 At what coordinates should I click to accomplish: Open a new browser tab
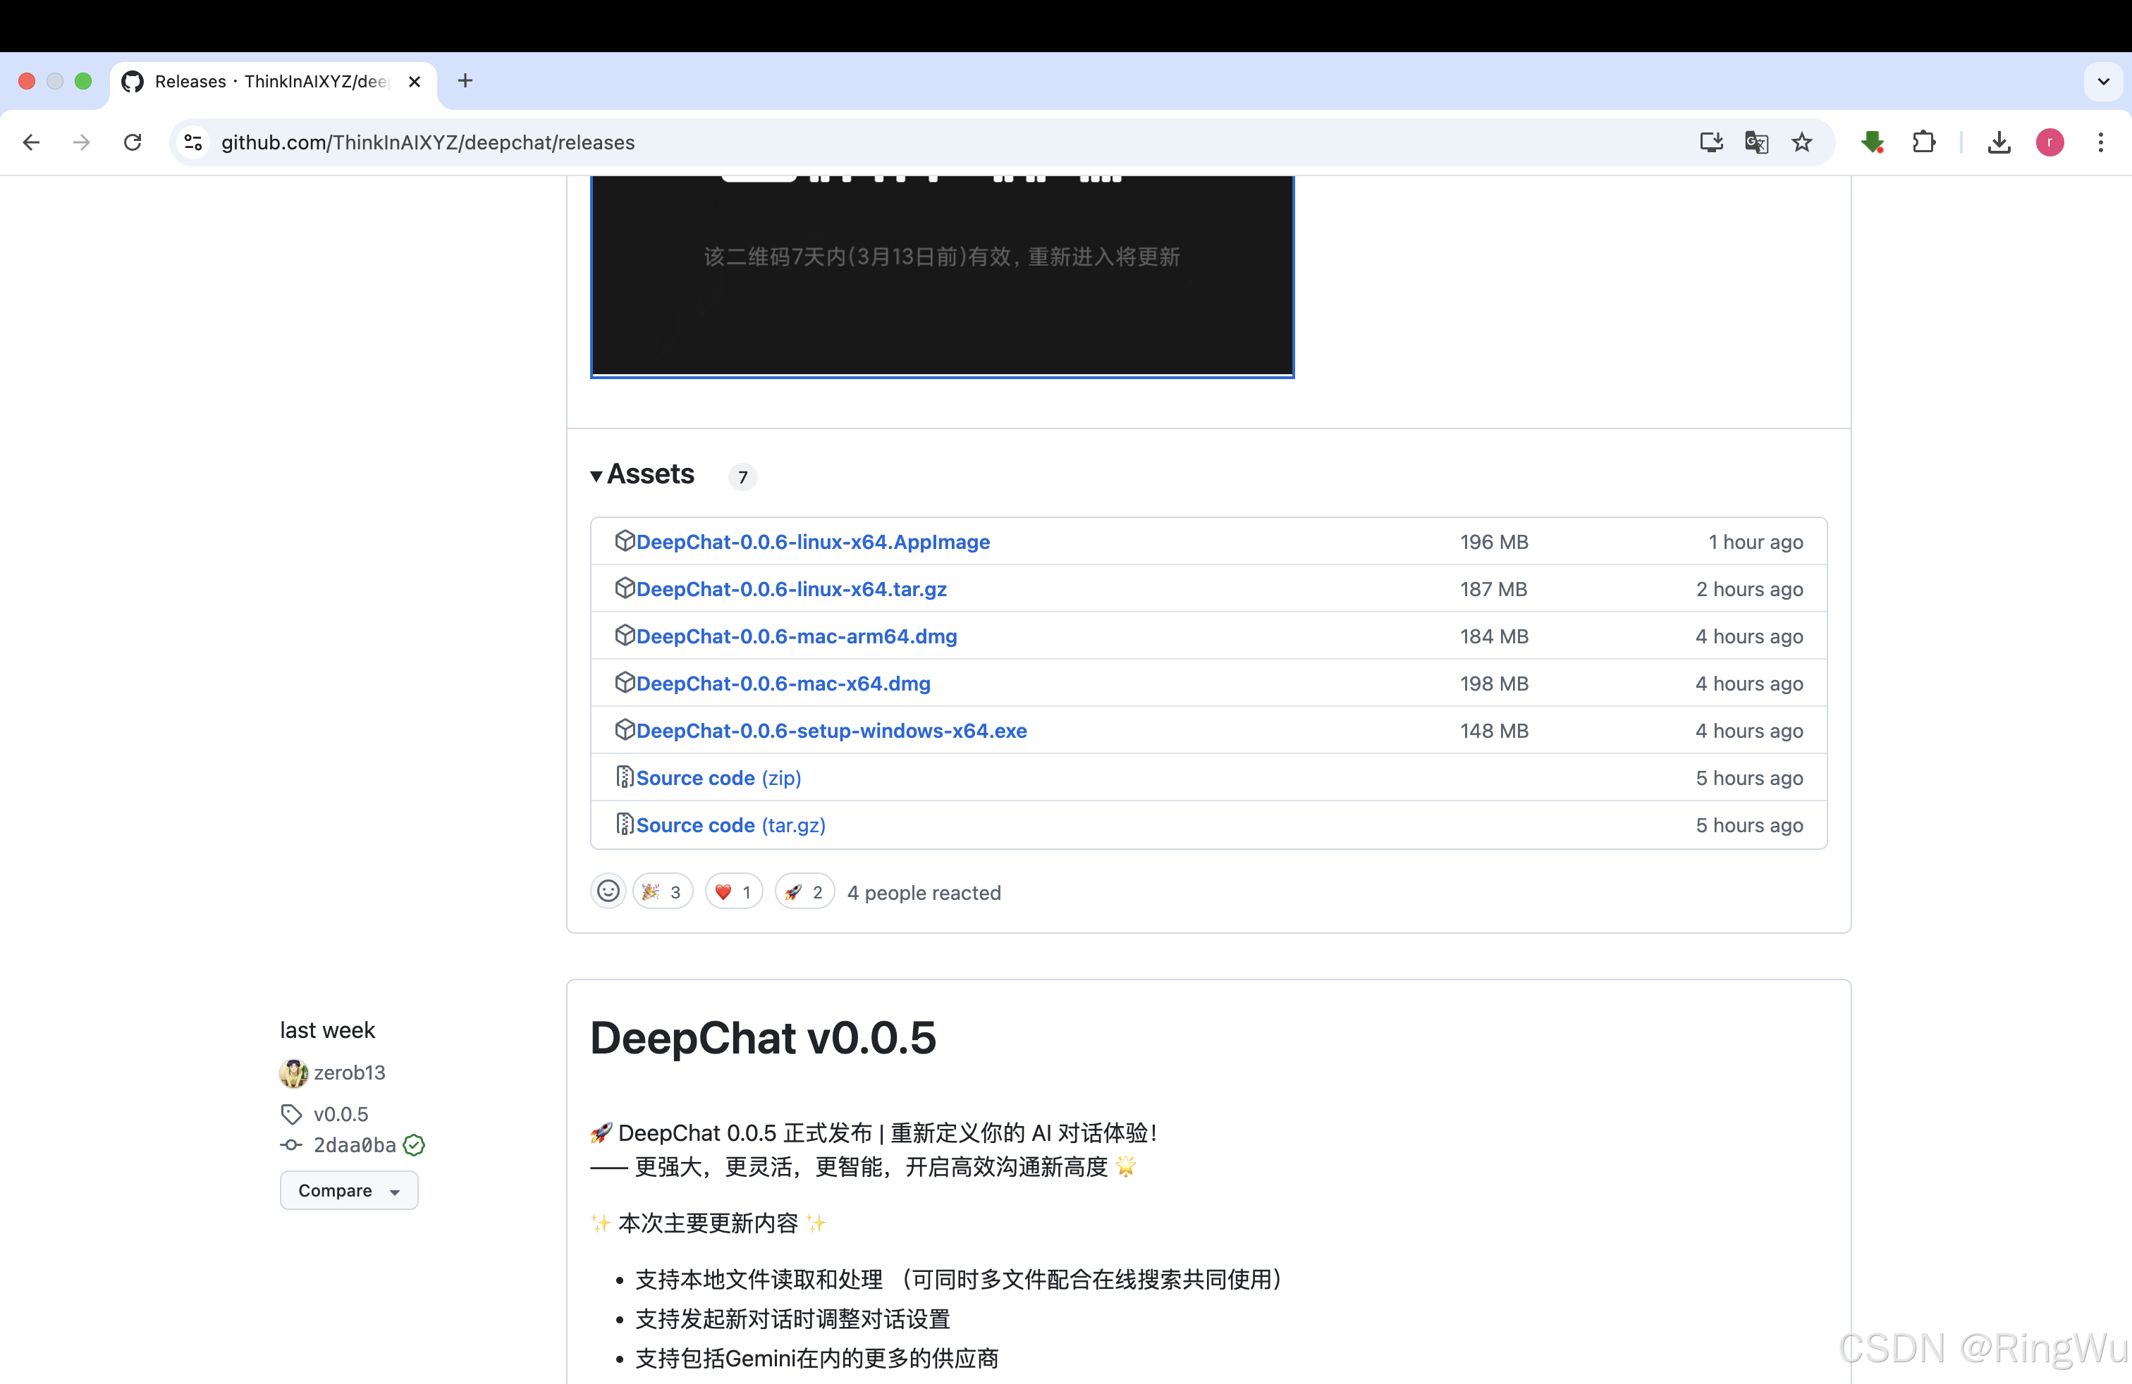tap(465, 82)
